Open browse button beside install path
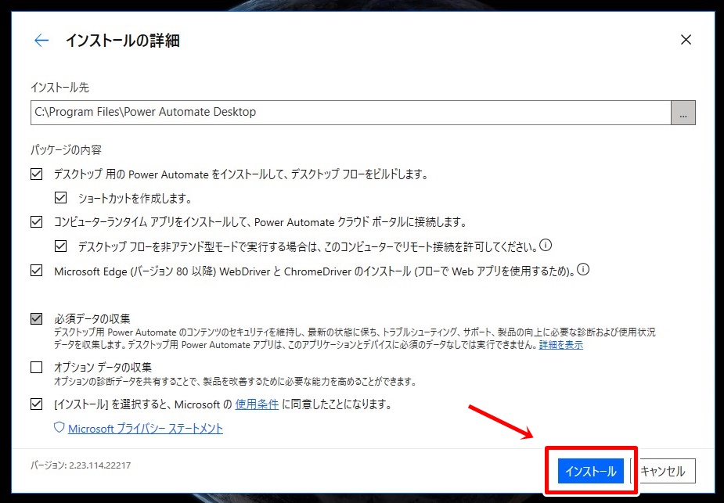724x503 pixels. point(683,113)
